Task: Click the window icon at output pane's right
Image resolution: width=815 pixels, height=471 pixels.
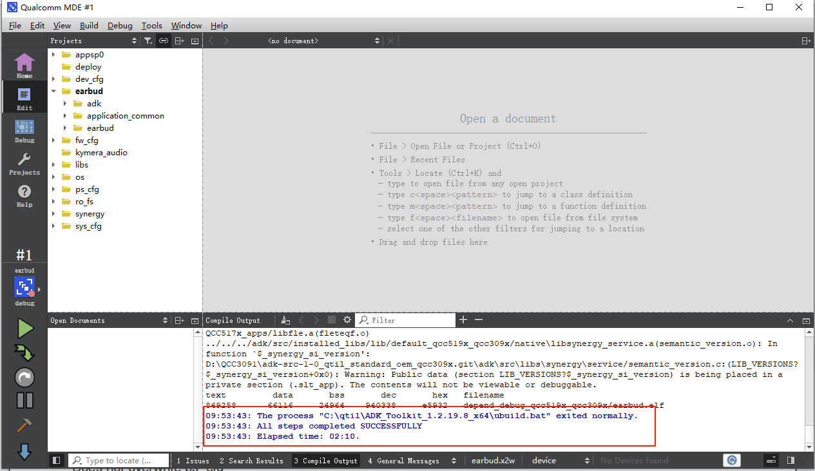Action: click(806, 320)
